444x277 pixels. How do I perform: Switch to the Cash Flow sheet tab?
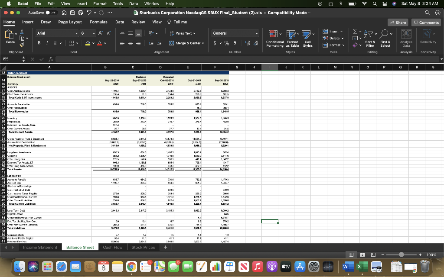112,247
